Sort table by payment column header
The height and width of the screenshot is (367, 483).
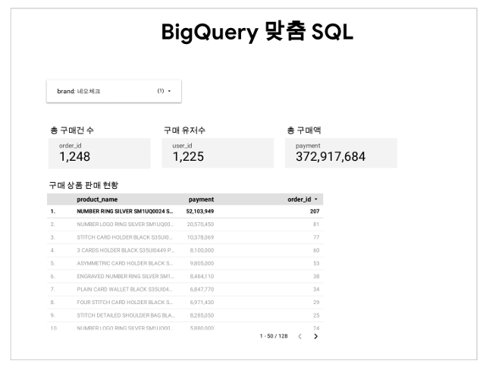click(x=201, y=199)
